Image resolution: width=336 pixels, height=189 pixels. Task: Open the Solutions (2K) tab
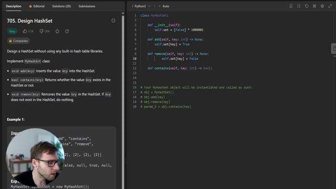point(61,6)
